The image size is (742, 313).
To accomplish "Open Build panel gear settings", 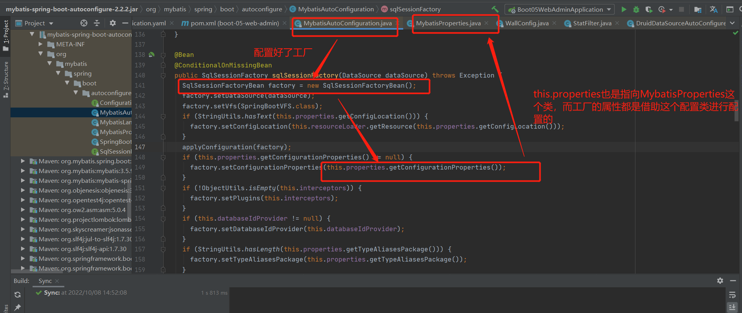I will pyautogui.click(x=720, y=281).
